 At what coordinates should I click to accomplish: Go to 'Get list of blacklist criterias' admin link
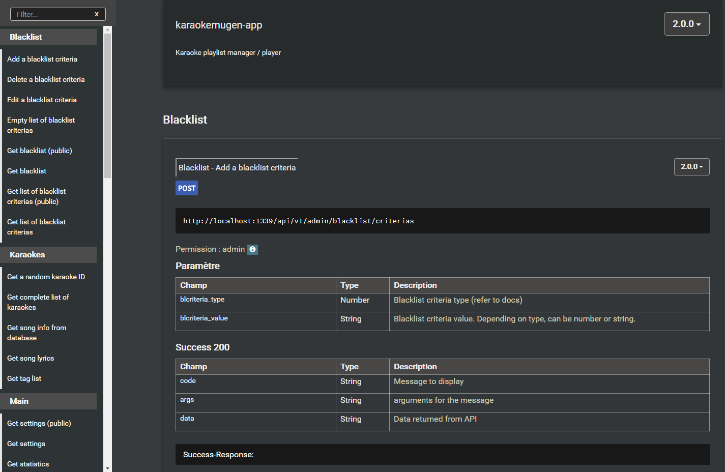36,227
